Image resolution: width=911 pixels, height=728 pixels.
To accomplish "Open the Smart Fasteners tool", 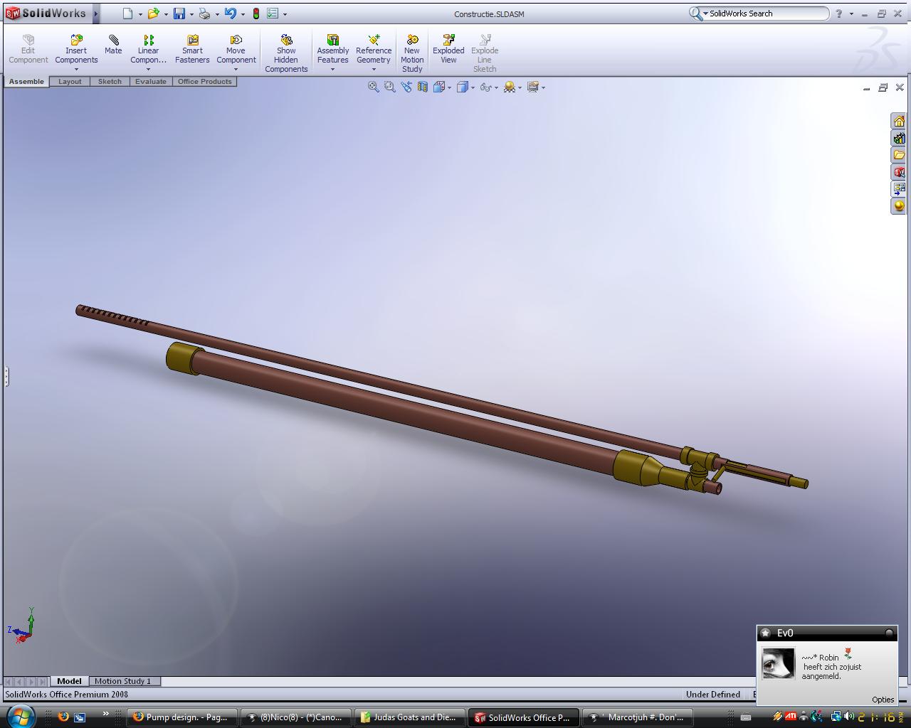I will point(192,49).
